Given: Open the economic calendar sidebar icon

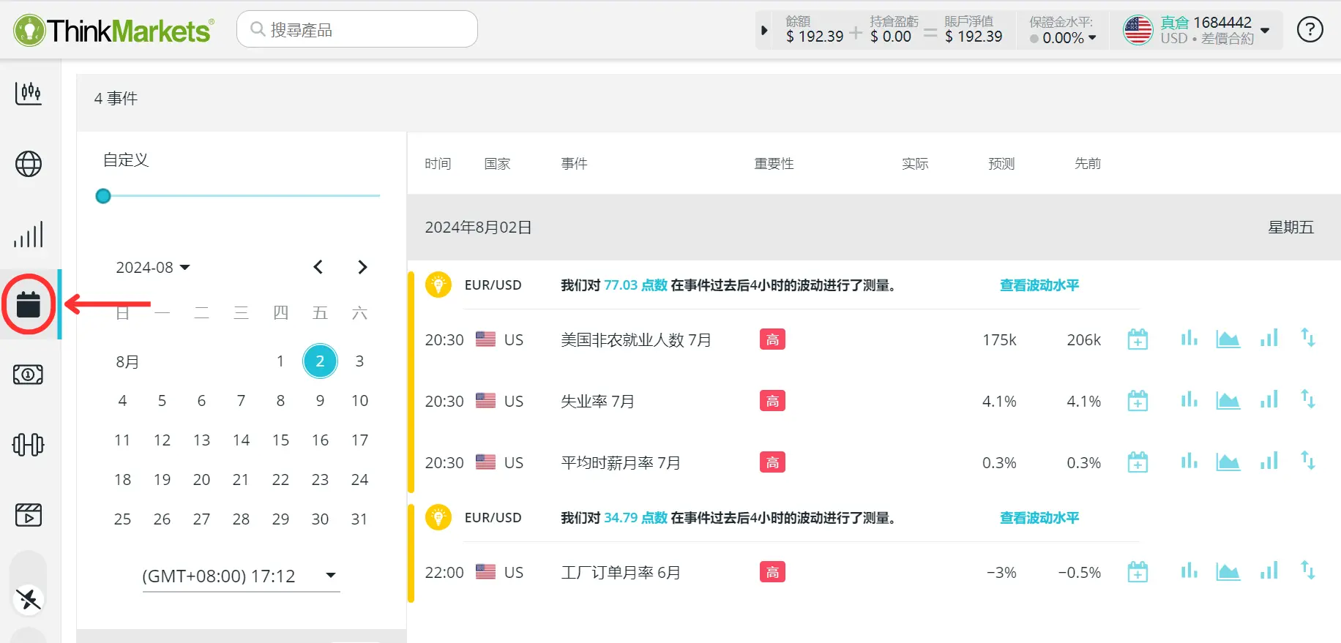Looking at the screenshot, I should (x=29, y=304).
